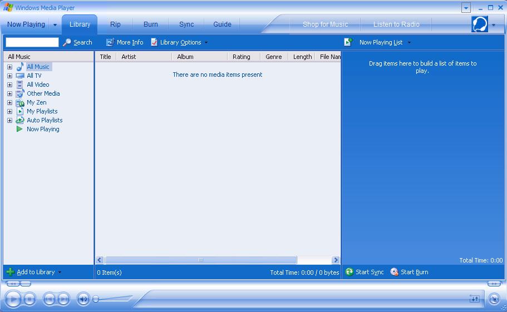This screenshot has height=312, width=507.
Task: Click the rewind button above Play
Action: pyautogui.click(x=13, y=284)
